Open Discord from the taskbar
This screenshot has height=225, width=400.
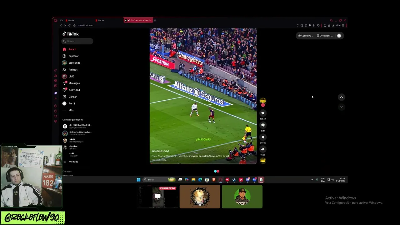[x=248, y=180]
